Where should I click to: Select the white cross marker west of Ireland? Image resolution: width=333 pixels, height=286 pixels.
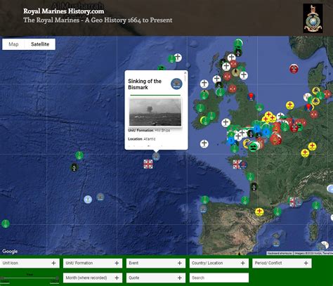pyautogui.click(x=204, y=84)
